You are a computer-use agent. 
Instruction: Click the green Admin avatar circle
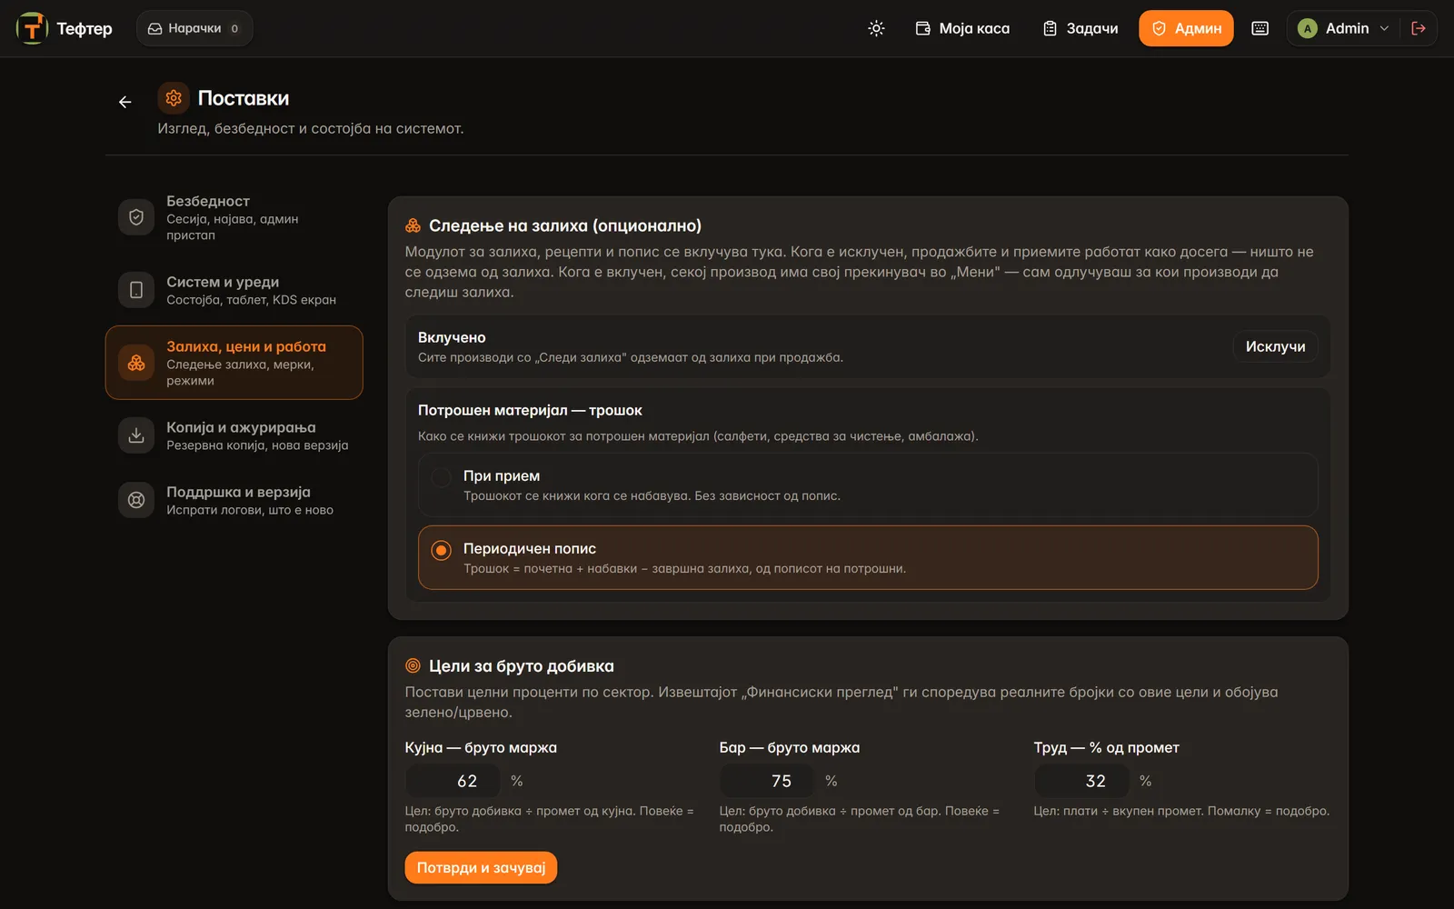(1307, 28)
